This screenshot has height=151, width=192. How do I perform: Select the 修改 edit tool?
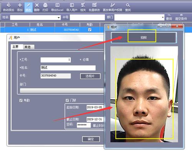(28, 7)
